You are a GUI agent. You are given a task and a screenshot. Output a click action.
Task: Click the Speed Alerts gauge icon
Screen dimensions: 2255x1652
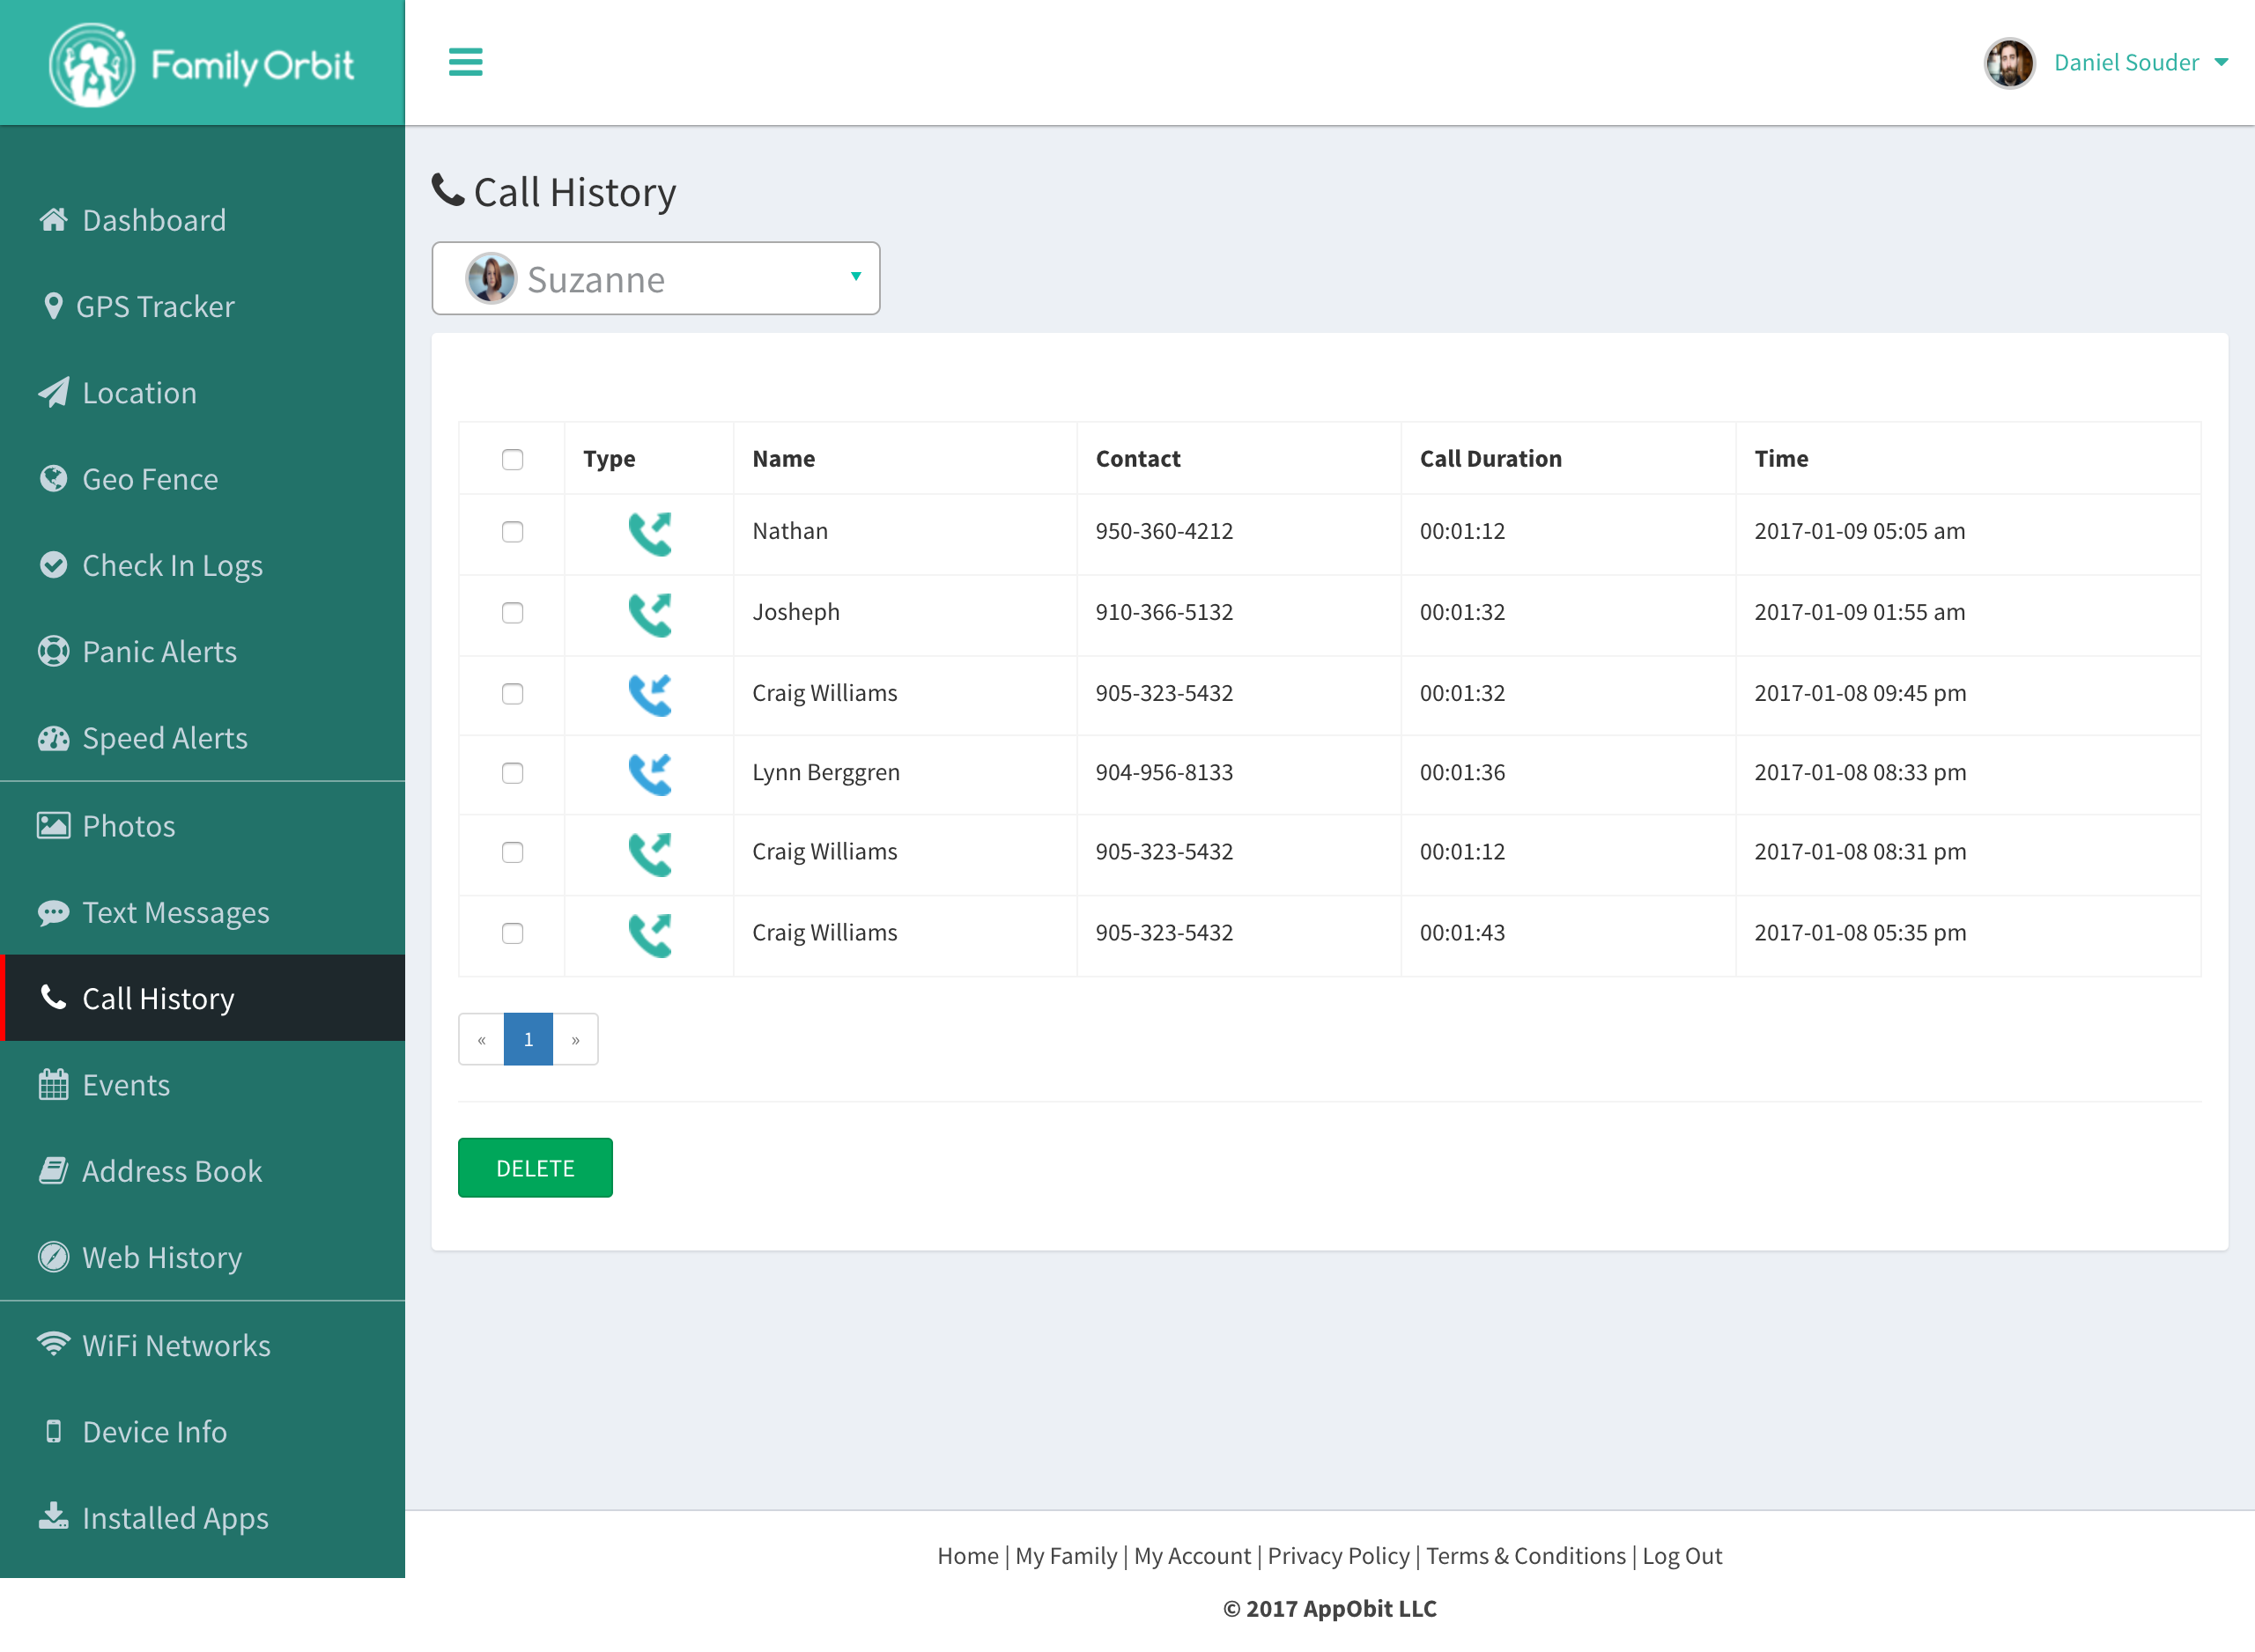53,738
